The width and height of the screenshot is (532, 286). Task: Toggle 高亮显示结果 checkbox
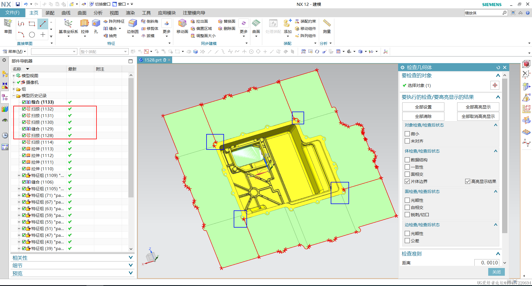coord(468,181)
